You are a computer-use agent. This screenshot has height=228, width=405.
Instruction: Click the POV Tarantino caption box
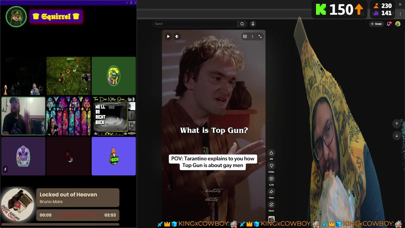tap(213, 162)
